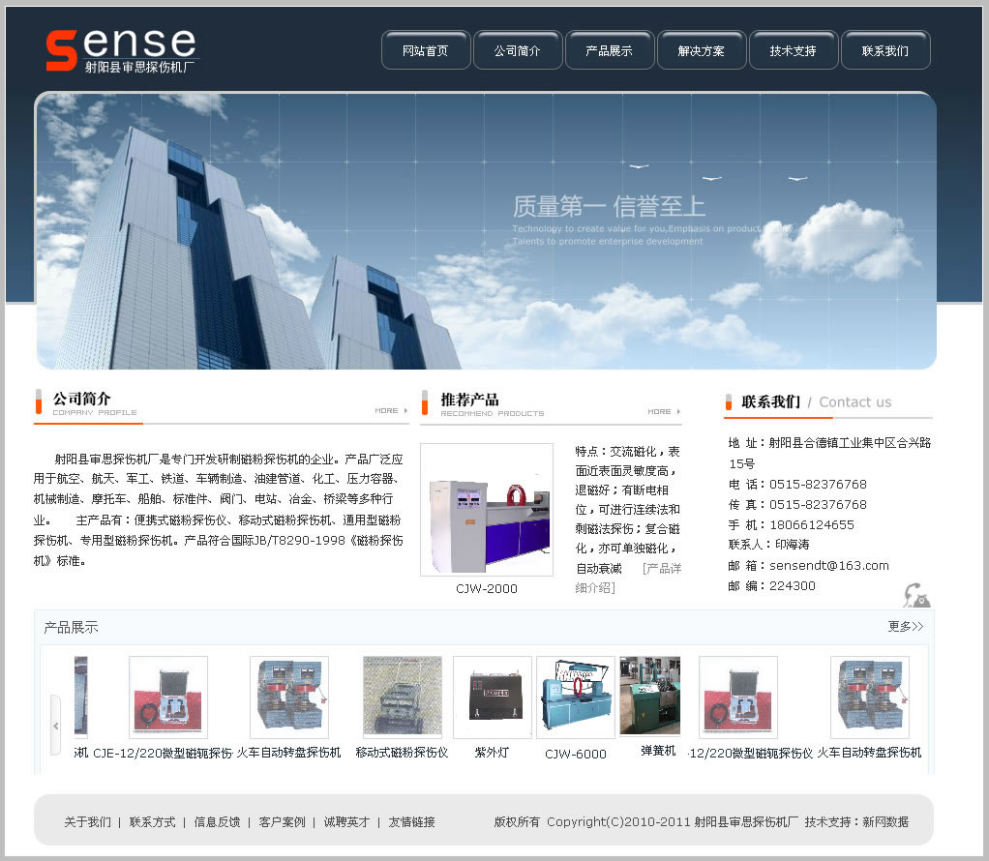
Task: Click the Sense company logo
Action: [121, 50]
